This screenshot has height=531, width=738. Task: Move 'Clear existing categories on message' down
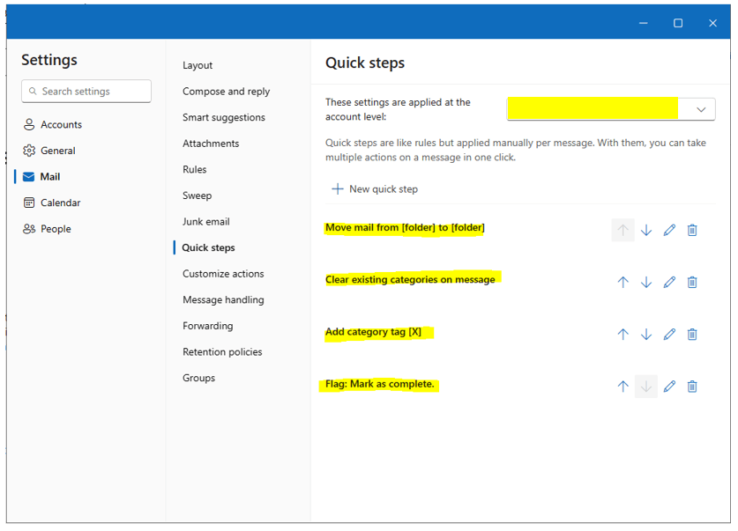pyautogui.click(x=646, y=283)
